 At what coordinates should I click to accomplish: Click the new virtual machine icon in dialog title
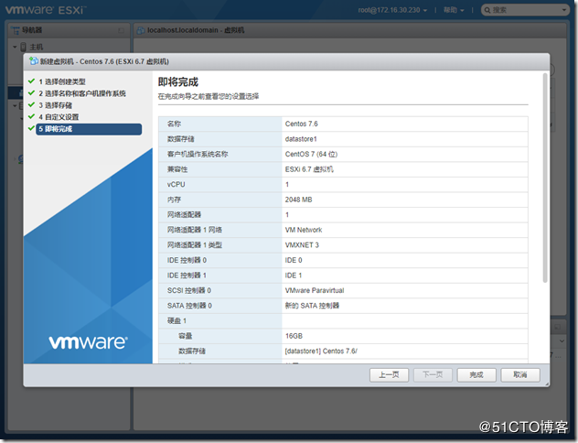click(34, 60)
